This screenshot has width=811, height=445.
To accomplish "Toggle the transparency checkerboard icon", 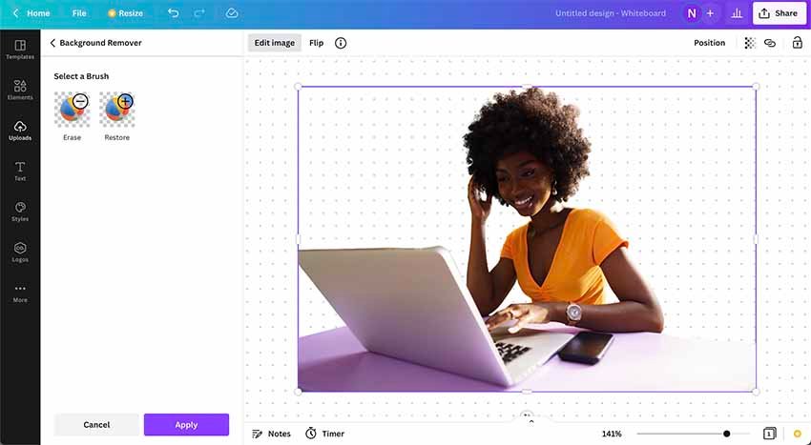I will pos(749,43).
